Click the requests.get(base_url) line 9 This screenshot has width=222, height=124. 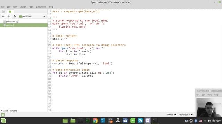coord(76,11)
